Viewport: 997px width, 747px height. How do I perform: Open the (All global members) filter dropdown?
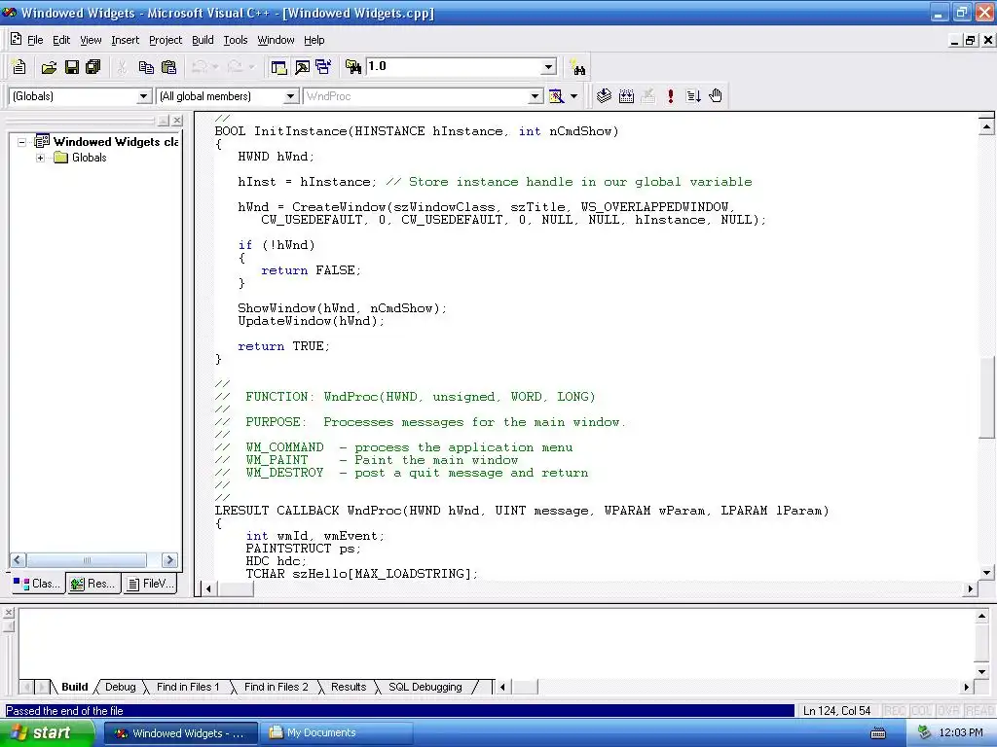[x=290, y=96]
